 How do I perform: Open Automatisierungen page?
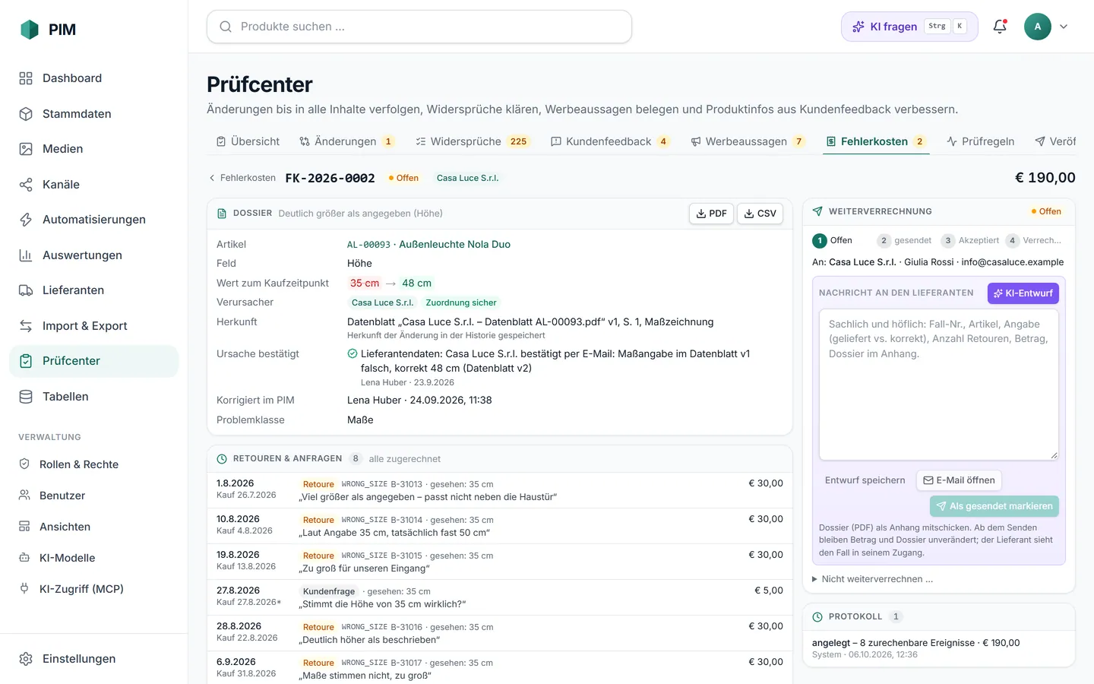[x=94, y=220]
